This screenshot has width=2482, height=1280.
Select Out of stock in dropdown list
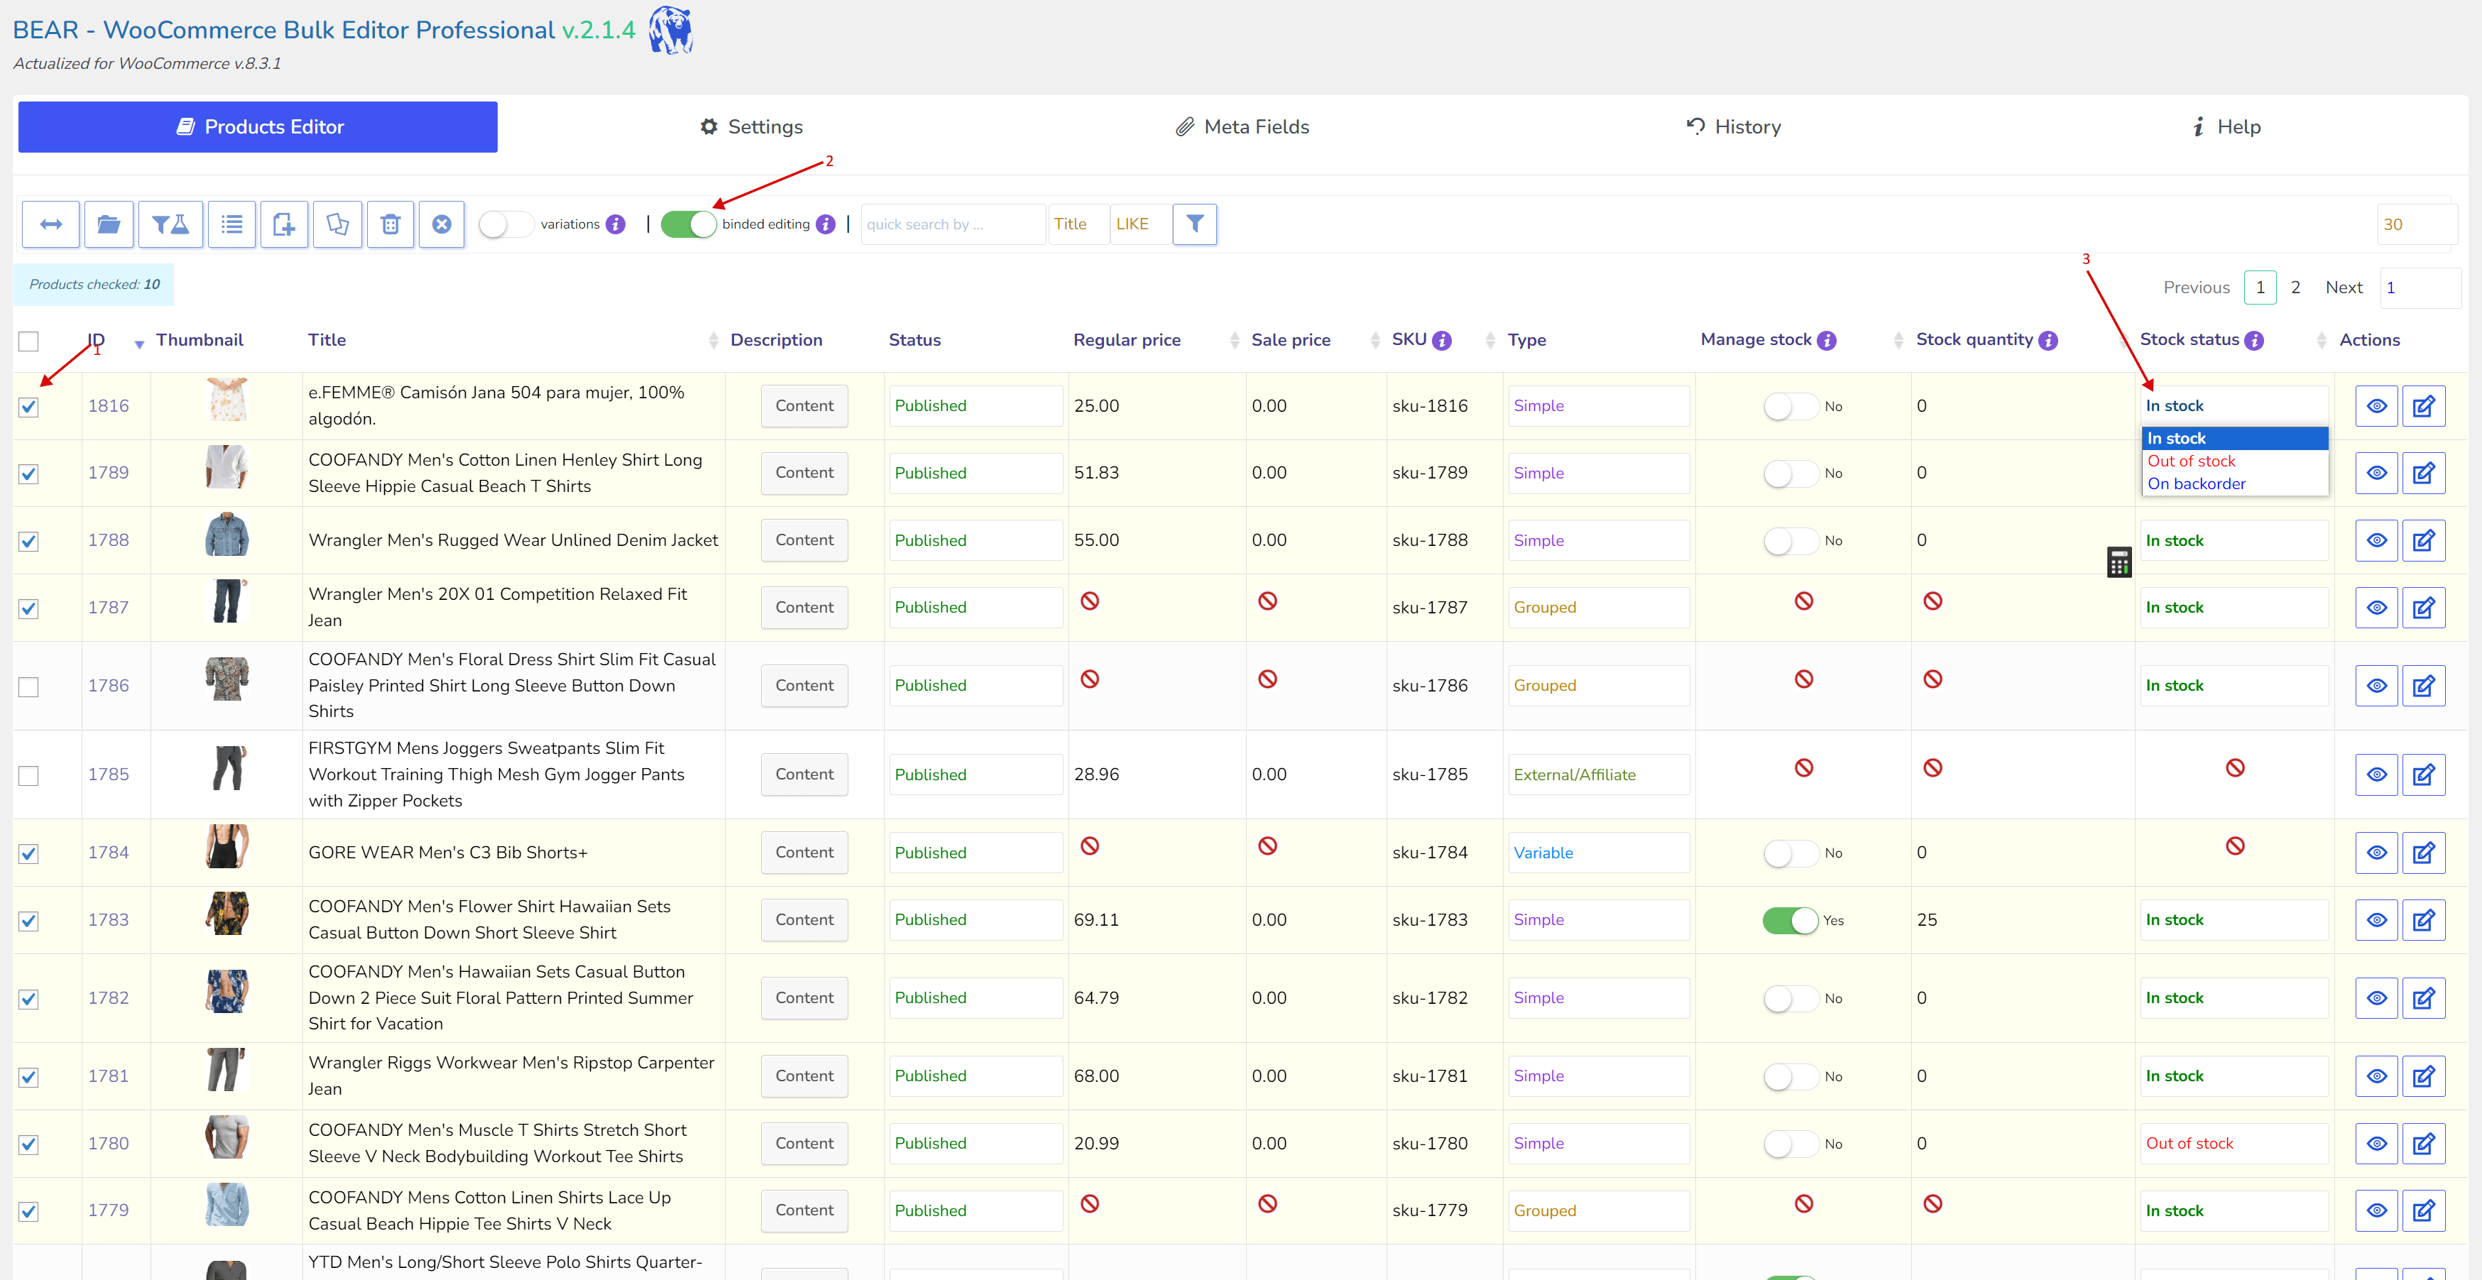tap(2234, 461)
